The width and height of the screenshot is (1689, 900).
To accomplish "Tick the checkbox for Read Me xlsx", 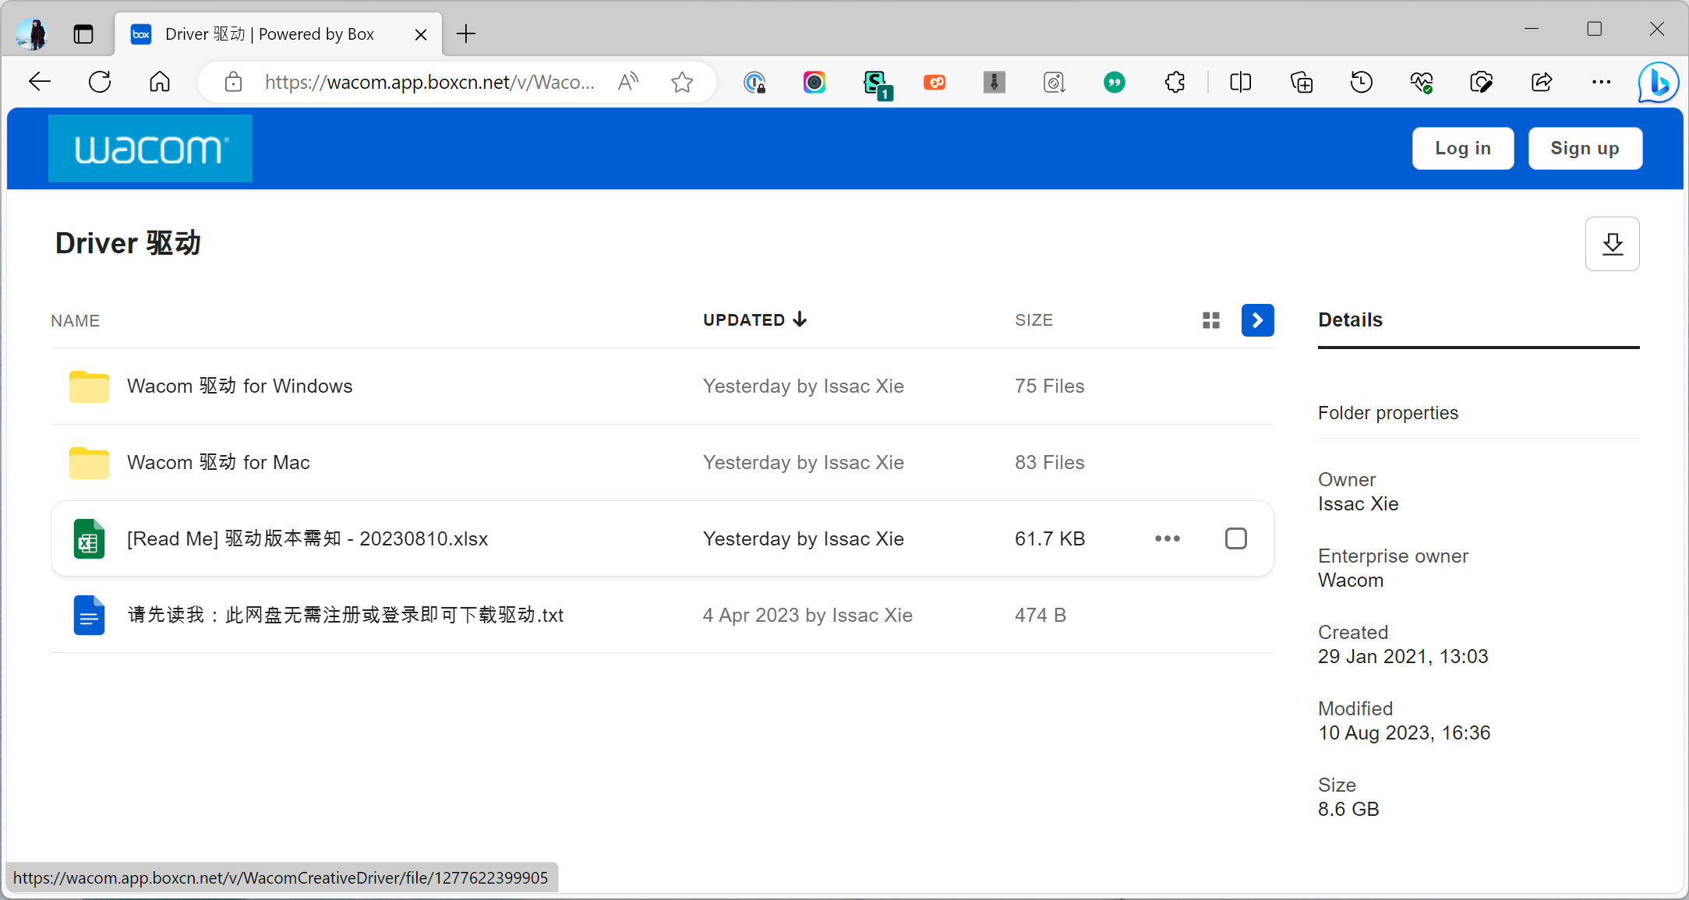I will [1235, 538].
